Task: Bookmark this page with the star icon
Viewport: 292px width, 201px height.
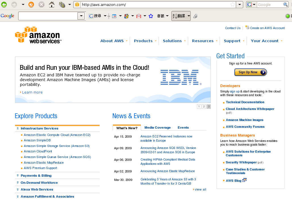Action: pyautogui.click(x=233, y=5)
